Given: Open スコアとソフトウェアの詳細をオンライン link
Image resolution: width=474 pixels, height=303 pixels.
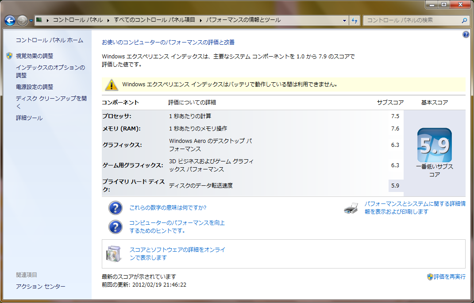Looking at the screenshot, I should (177, 254).
